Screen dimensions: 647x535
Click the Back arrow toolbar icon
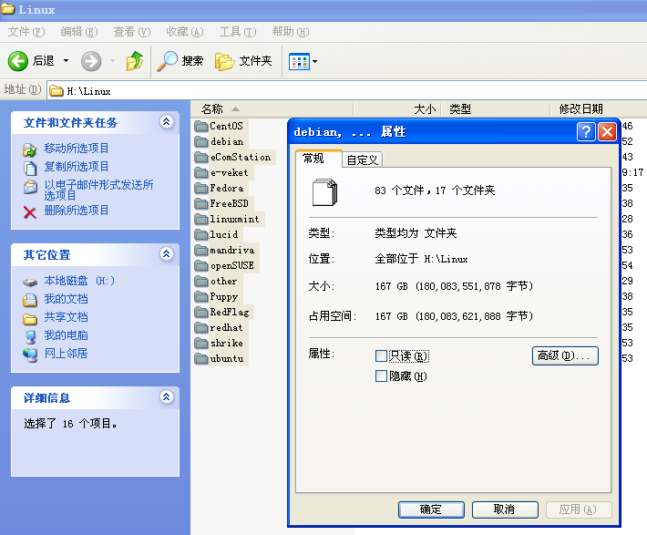pyautogui.click(x=18, y=61)
